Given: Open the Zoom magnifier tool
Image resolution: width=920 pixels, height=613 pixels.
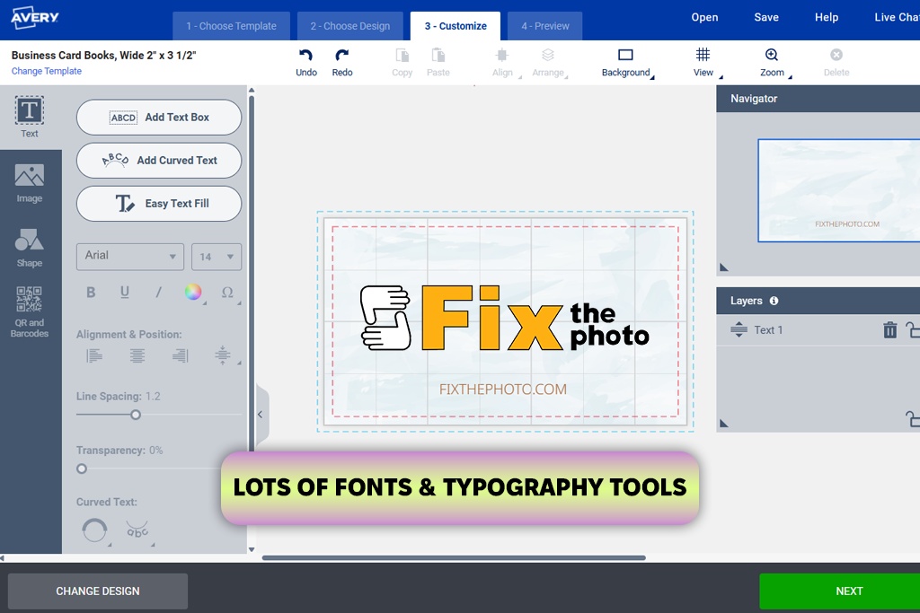Looking at the screenshot, I should 772,62.
